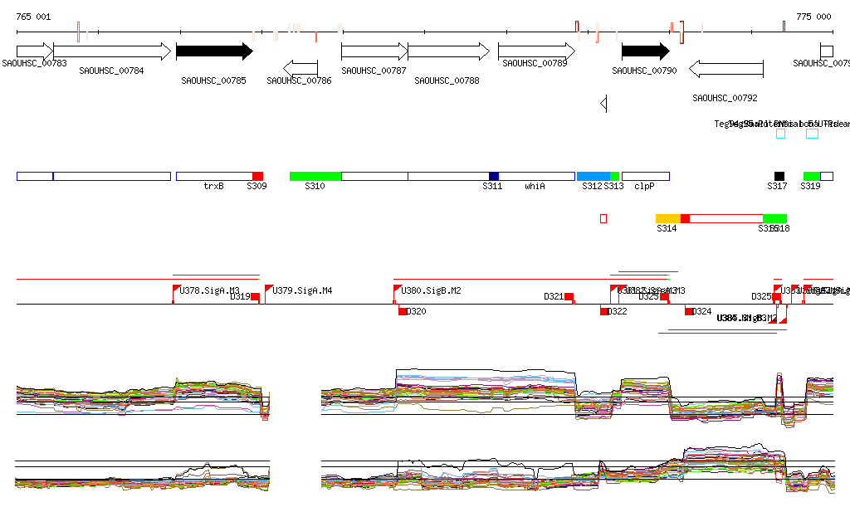Viewport: 850px width, 507px height.
Task: Click the long red-outlined box right of S314
Action: tap(726, 218)
